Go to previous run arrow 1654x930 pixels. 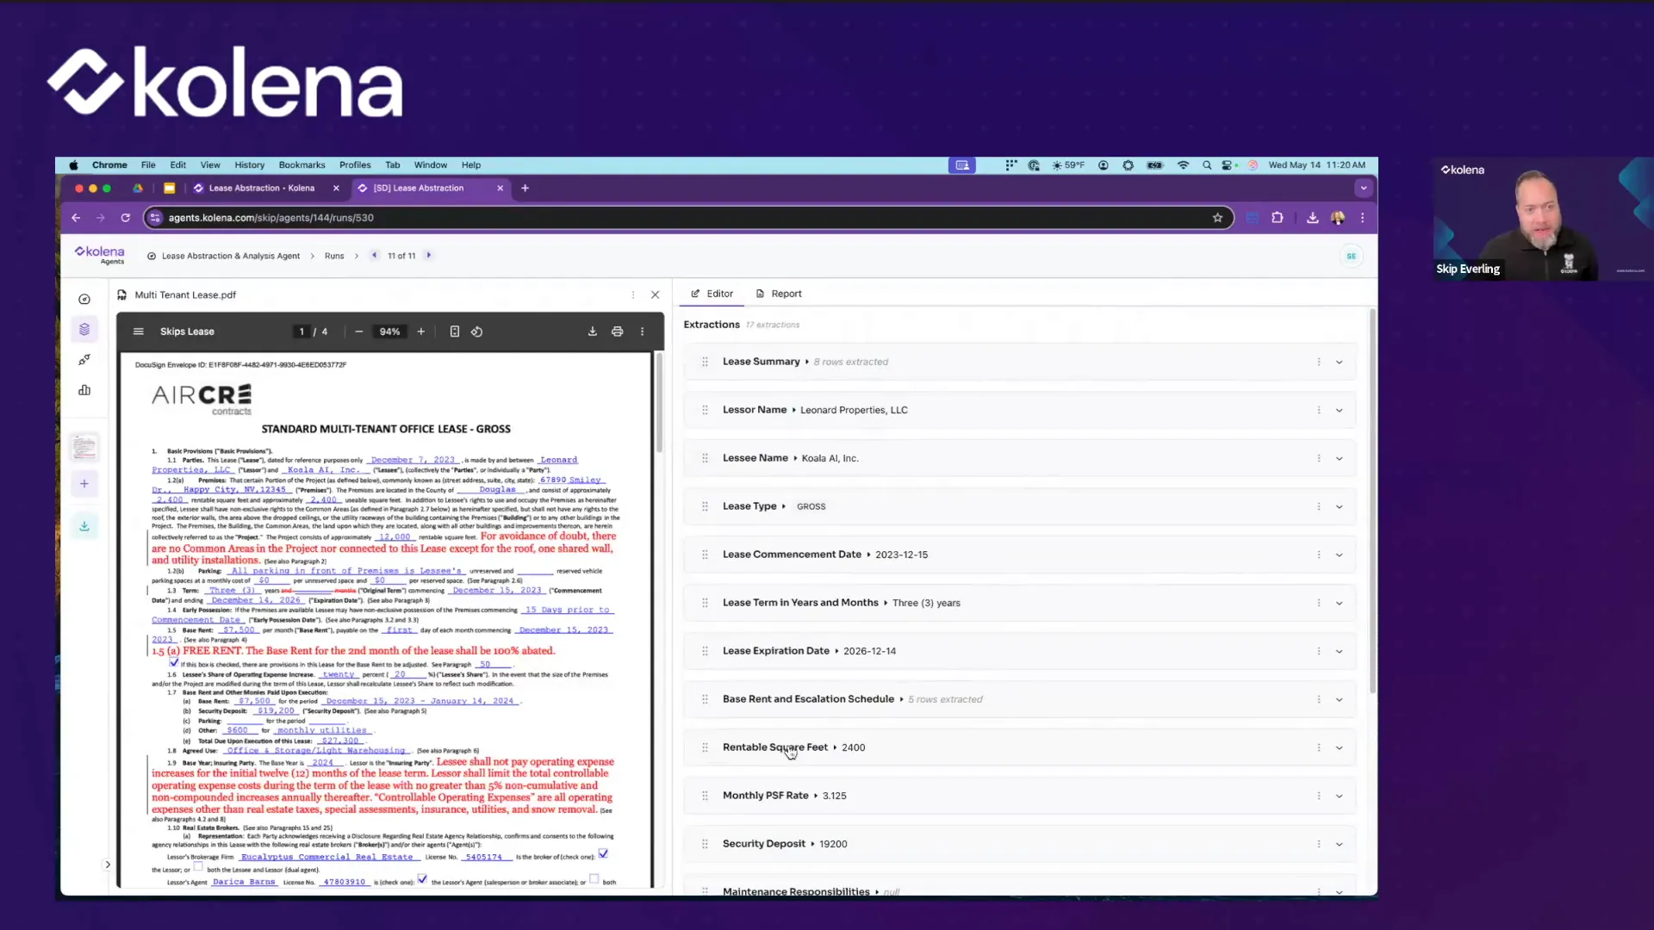pyautogui.click(x=375, y=255)
